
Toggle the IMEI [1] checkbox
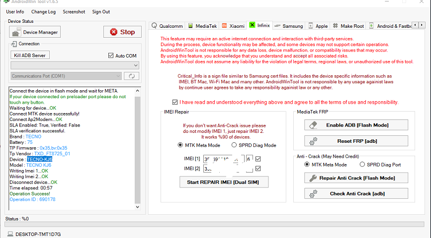tap(258, 159)
